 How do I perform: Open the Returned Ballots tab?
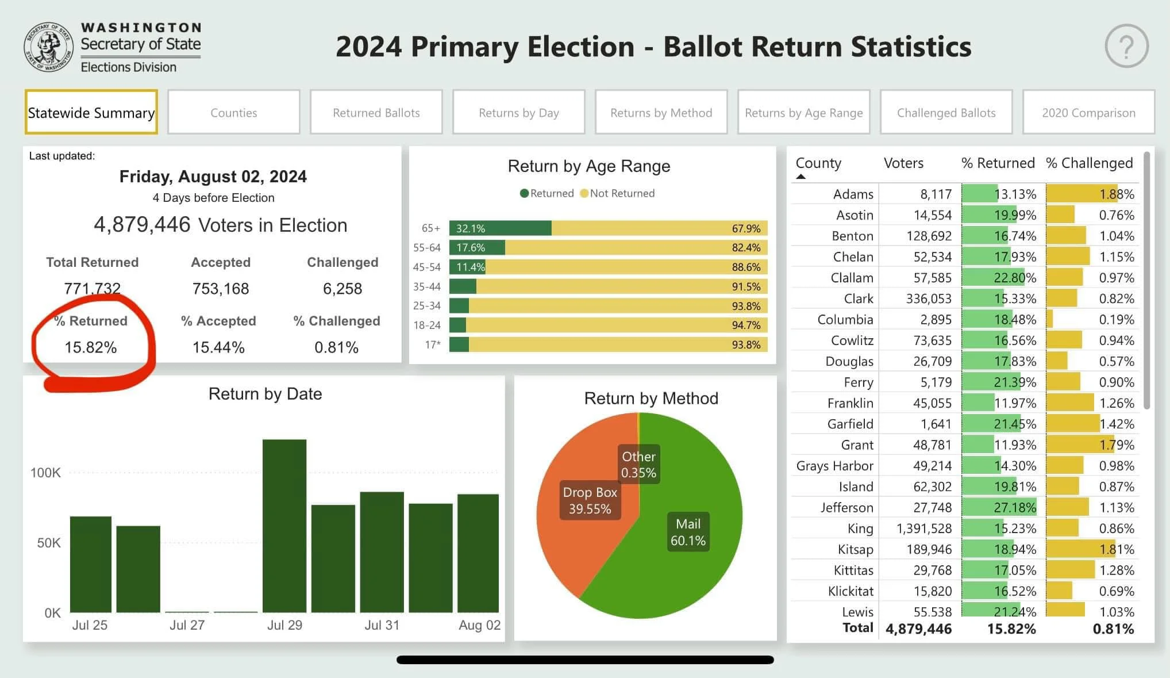click(x=376, y=112)
